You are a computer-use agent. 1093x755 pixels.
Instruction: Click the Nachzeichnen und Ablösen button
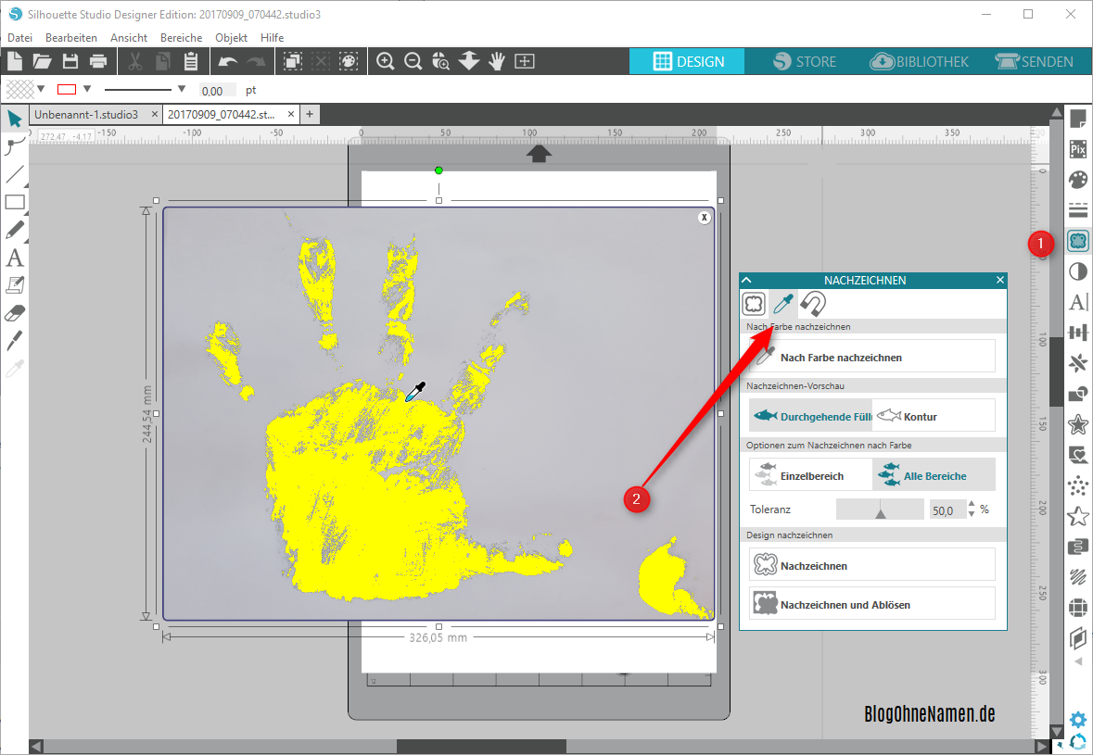tap(871, 604)
